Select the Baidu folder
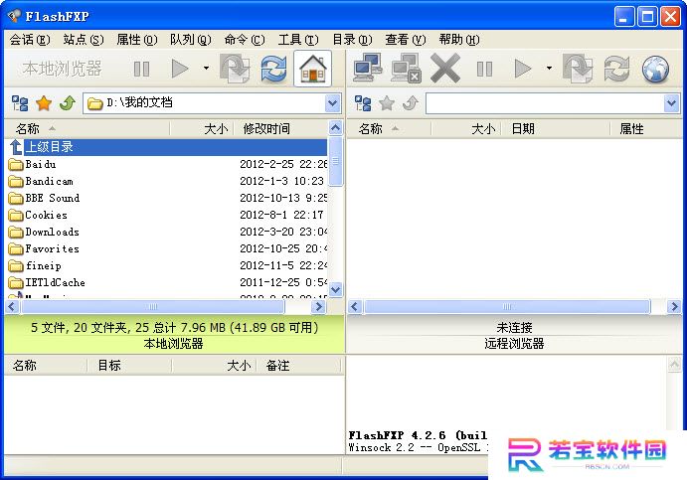This screenshot has height=480, width=687. [166, 164]
